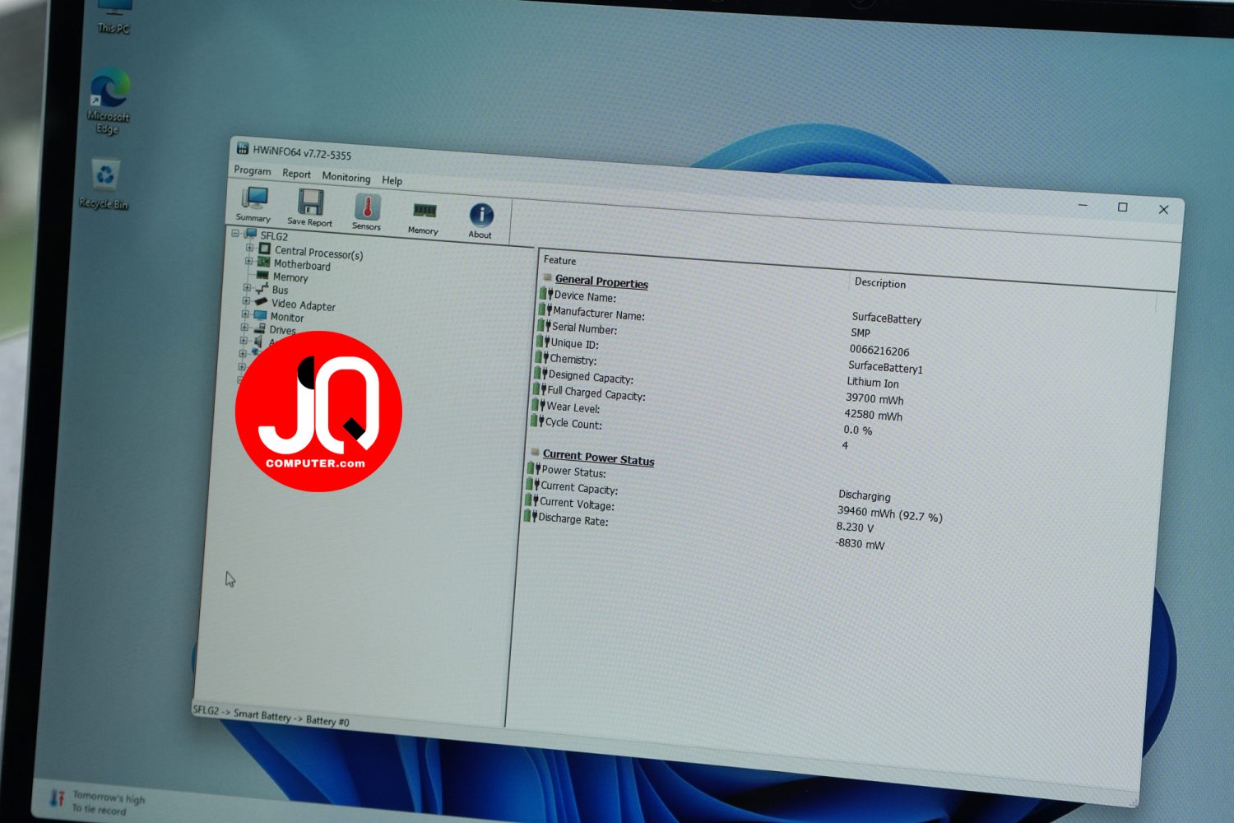Open the About info button
Viewport: 1234px width, 823px height.
(x=481, y=221)
